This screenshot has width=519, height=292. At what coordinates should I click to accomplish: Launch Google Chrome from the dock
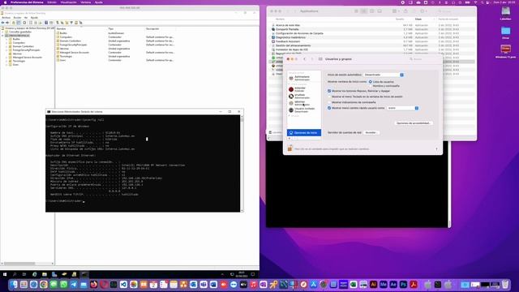coord(43,285)
